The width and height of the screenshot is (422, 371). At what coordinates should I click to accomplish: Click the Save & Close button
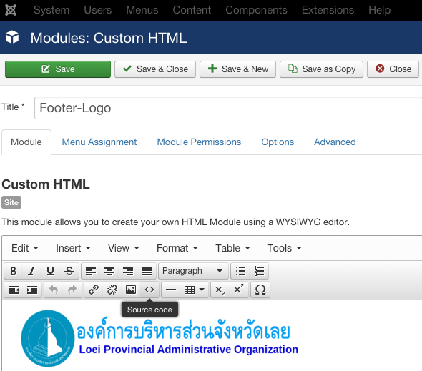[x=155, y=69]
